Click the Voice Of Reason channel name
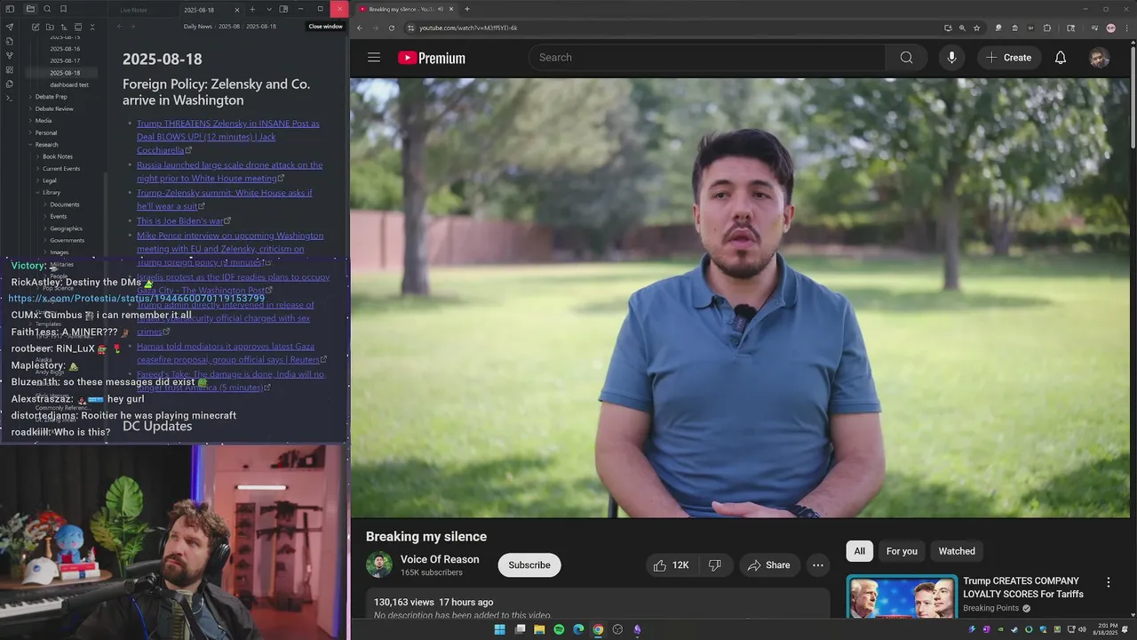The width and height of the screenshot is (1137, 640). coord(440,559)
